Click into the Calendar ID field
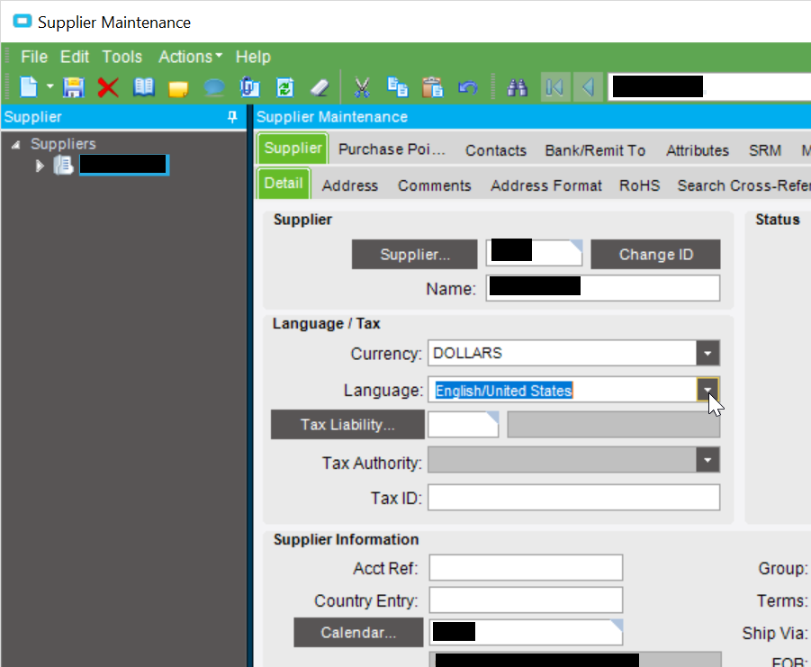 coord(526,632)
